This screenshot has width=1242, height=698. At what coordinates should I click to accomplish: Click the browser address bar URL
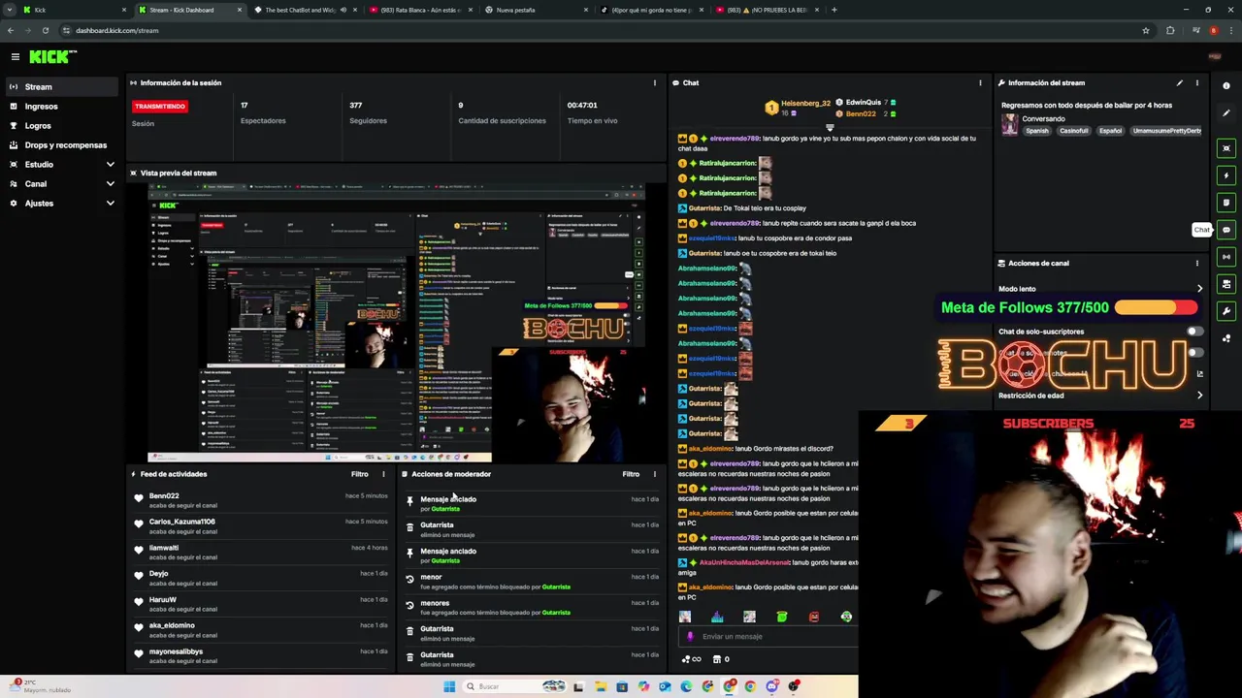click(116, 30)
